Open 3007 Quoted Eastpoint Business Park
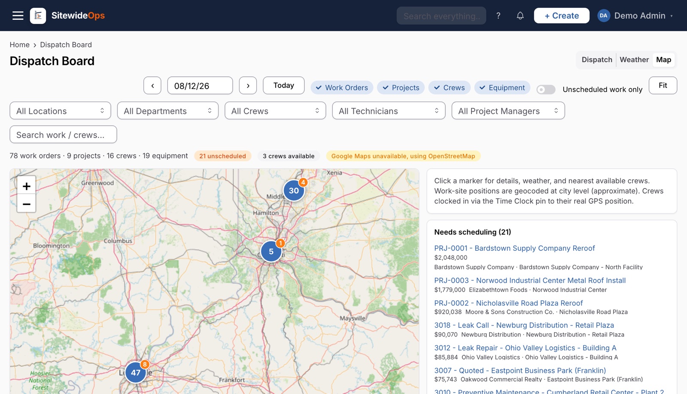The width and height of the screenshot is (687, 394). [520, 370]
